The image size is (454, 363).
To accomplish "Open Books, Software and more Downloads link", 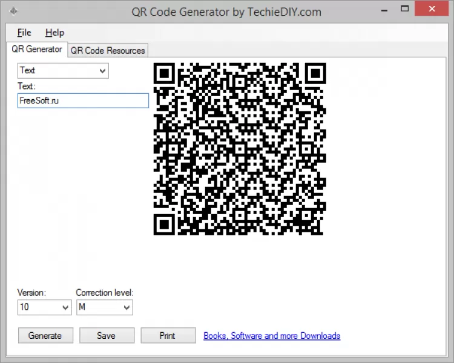I will [x=272, y=336].
